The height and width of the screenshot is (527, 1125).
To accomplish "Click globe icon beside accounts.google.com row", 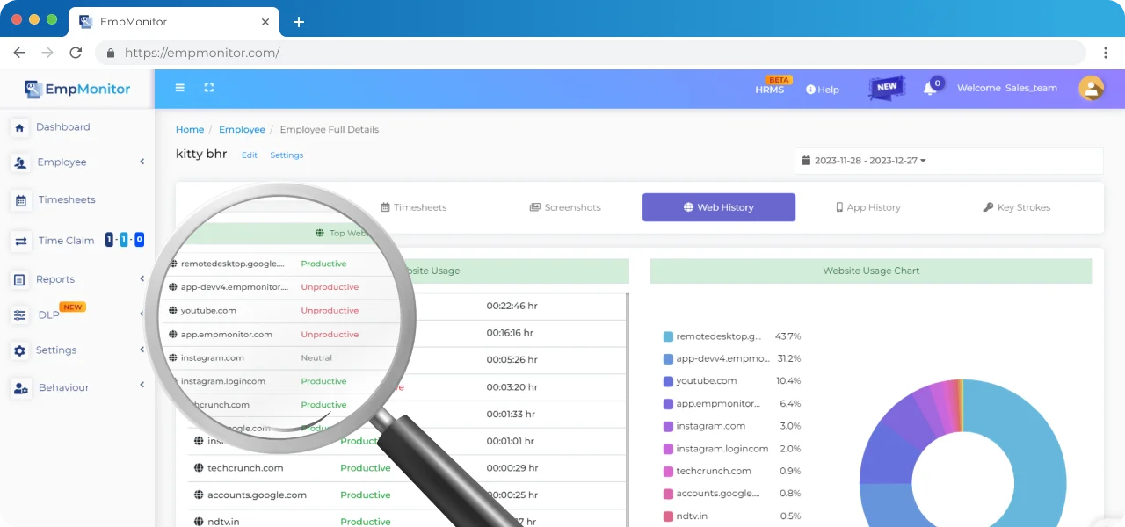I will coord(198,495).
